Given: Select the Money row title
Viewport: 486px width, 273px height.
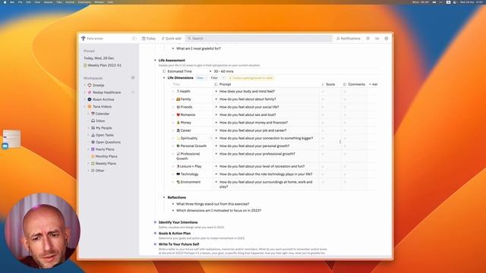Looking at the screenshot, I should 185,123.
